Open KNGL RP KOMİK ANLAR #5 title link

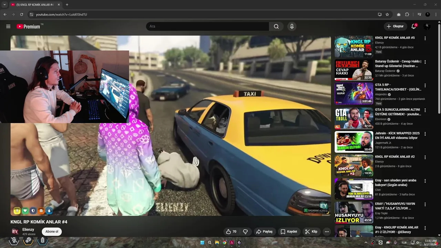pos(395,38)
